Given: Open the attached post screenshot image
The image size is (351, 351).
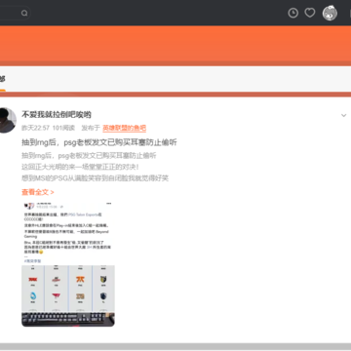Looking at the screenshot, I should (x=68, y=264).
